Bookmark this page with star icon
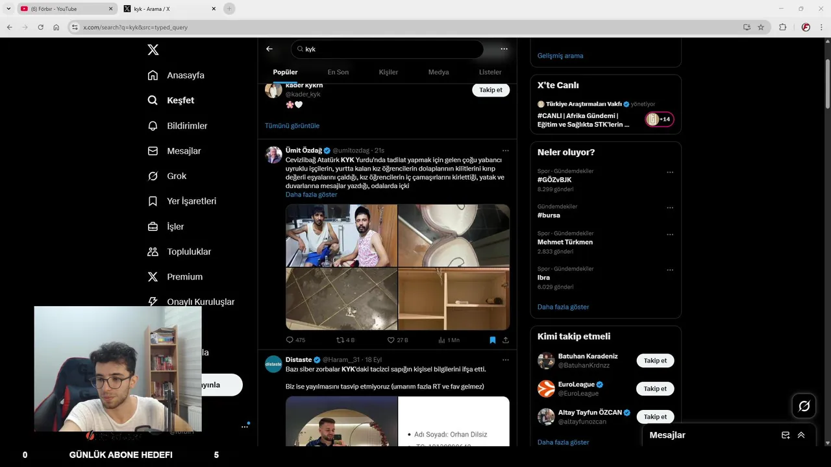Screen dimensions: 831x467 [x=761, y=27]
